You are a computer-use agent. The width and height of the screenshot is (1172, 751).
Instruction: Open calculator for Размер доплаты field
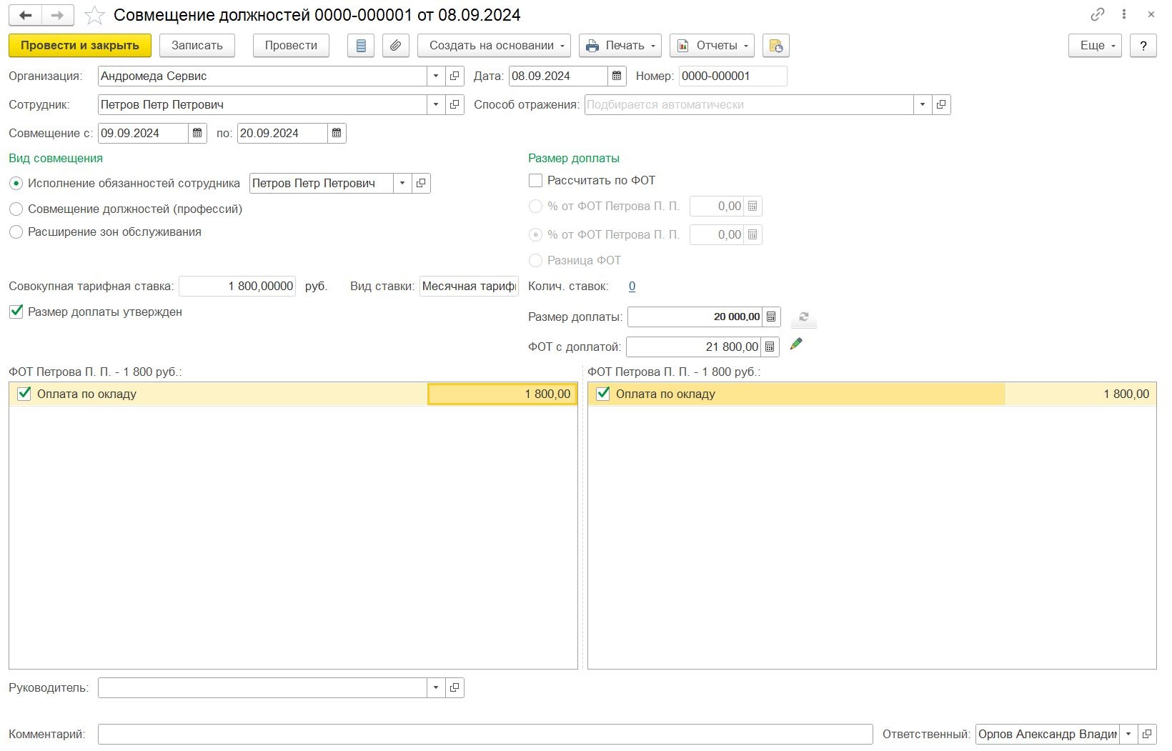[771, 317]
